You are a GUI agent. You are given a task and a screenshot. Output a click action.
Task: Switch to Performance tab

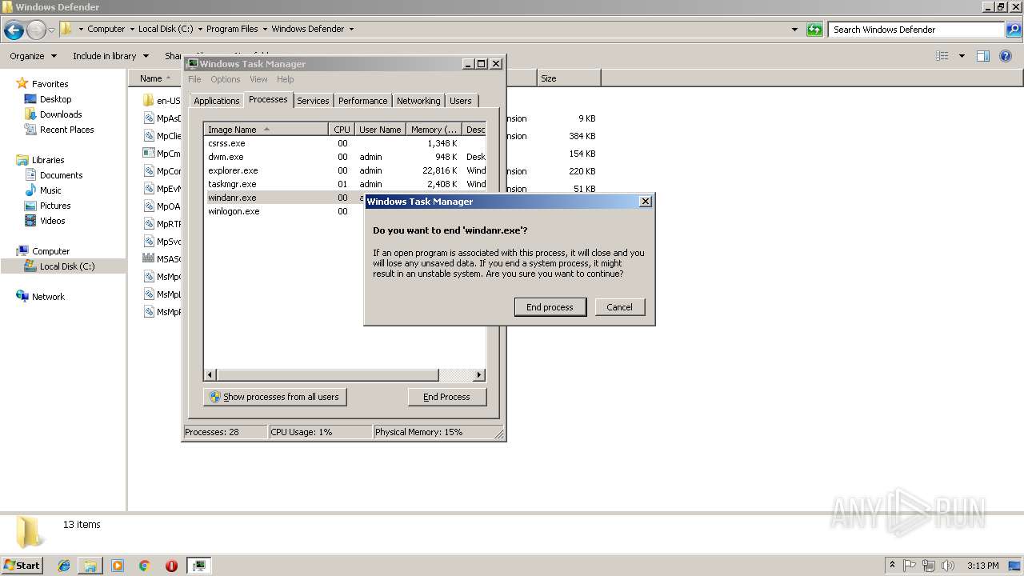pos(362,101)
